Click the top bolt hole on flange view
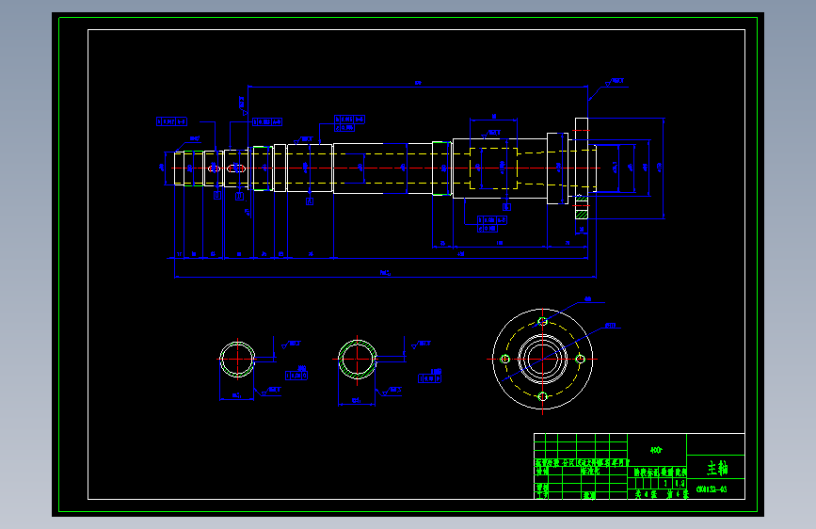This screenshot has width=816, height=529. [x=542, y=322]
